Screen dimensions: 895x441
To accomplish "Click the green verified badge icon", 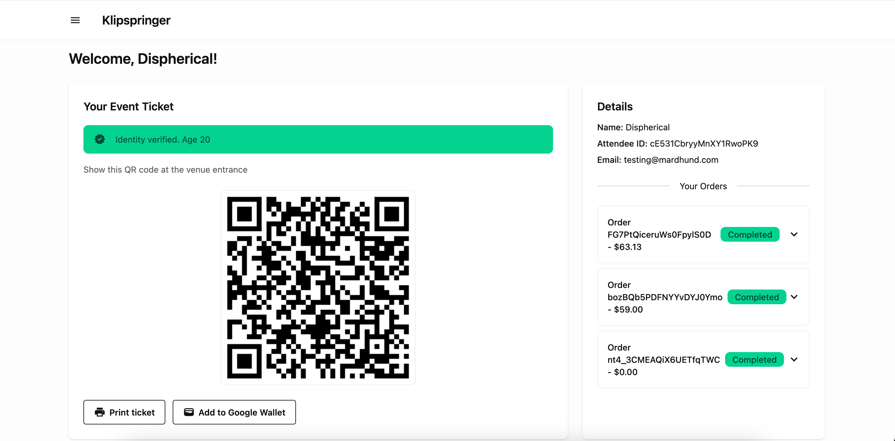I will pyautogui.click(x=100, y=139).
